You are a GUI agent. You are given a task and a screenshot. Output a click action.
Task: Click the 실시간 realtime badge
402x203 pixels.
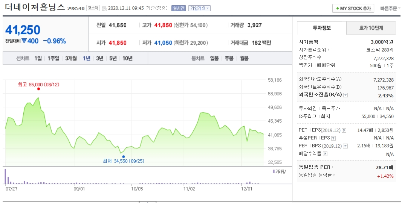pyautogui.click(x=179, y=8)
